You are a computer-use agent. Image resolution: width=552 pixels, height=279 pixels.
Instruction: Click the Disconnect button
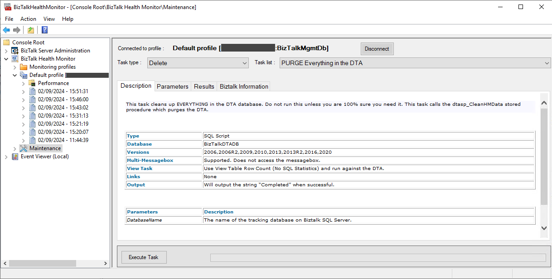[x=377, y=49]
